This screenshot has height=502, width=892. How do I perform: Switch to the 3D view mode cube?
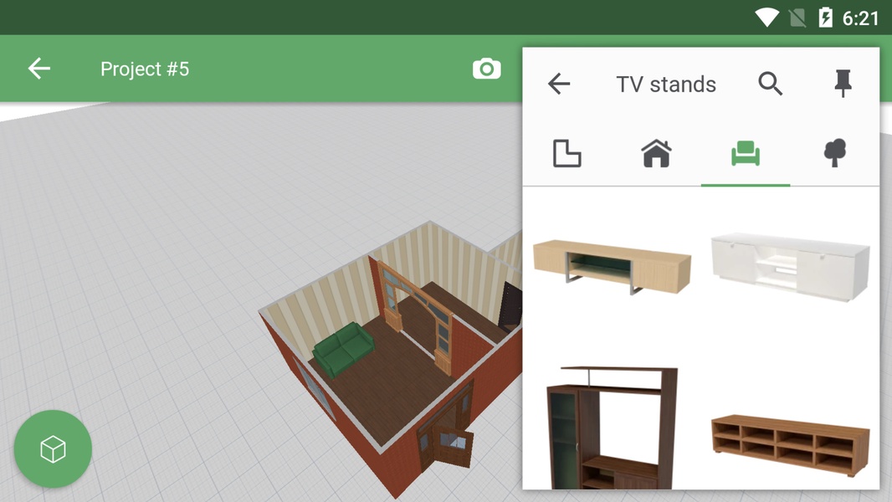click(53, 449)
